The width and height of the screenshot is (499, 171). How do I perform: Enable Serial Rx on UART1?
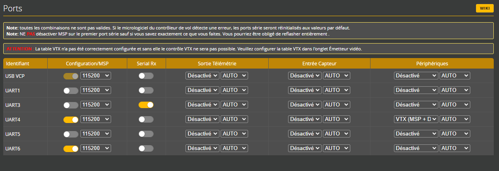[x=146, y=90]
